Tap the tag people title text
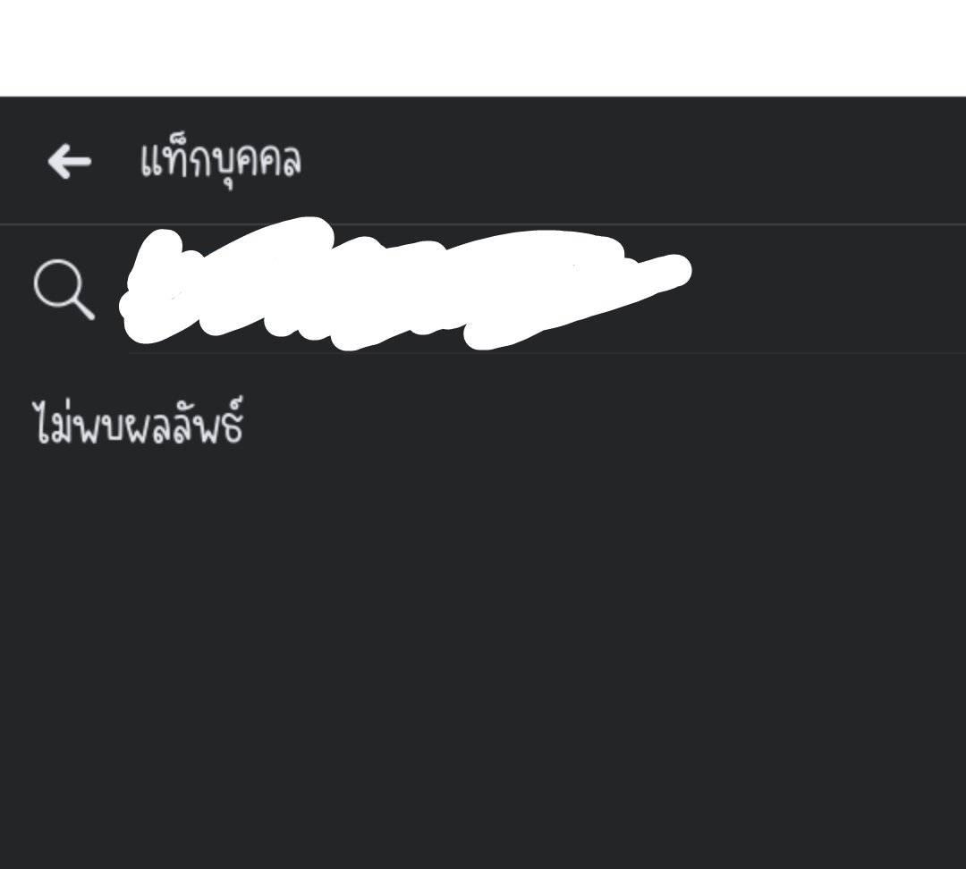The width and height of the screenshot is (966, 869). tap(221, 161)
